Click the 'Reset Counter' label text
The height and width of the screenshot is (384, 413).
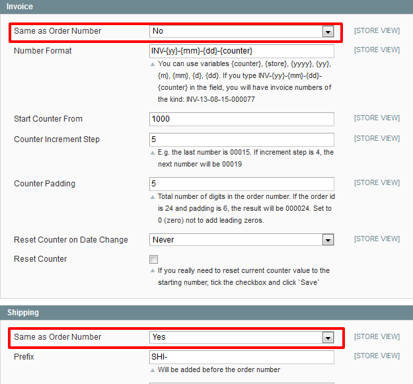pos(40,259)
